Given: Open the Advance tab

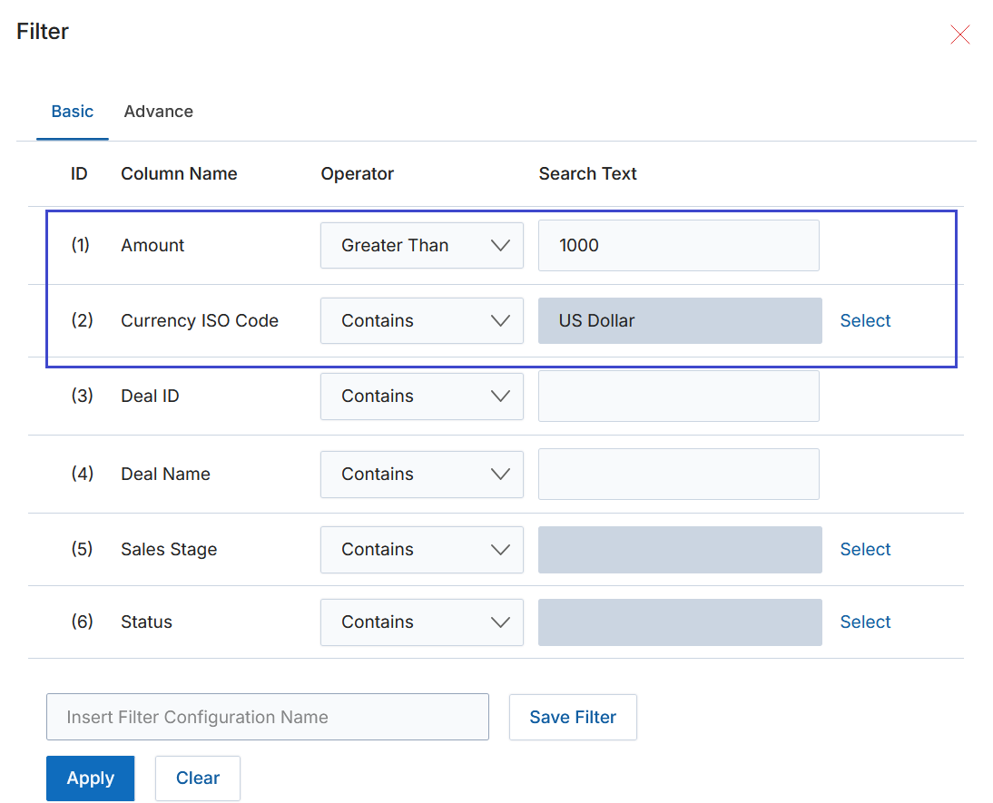Looking at the screenshot, I should tap(158, 112).
